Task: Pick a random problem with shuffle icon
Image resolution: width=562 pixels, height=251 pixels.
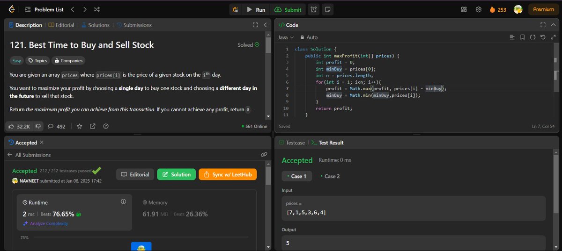Action: click(x=96, y=9)
